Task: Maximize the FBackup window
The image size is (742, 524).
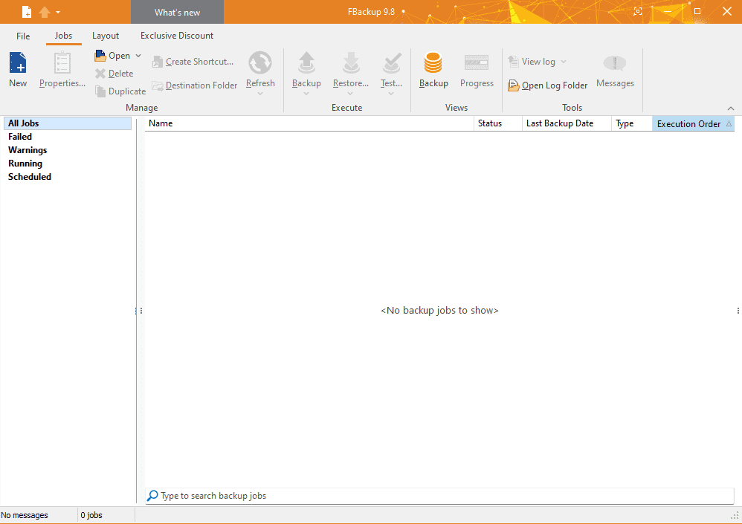Action: click(x=697, y=11)
